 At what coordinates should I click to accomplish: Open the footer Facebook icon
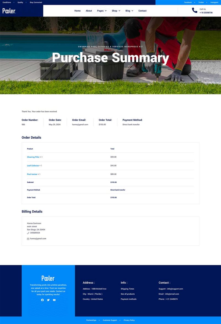point(42,300)
